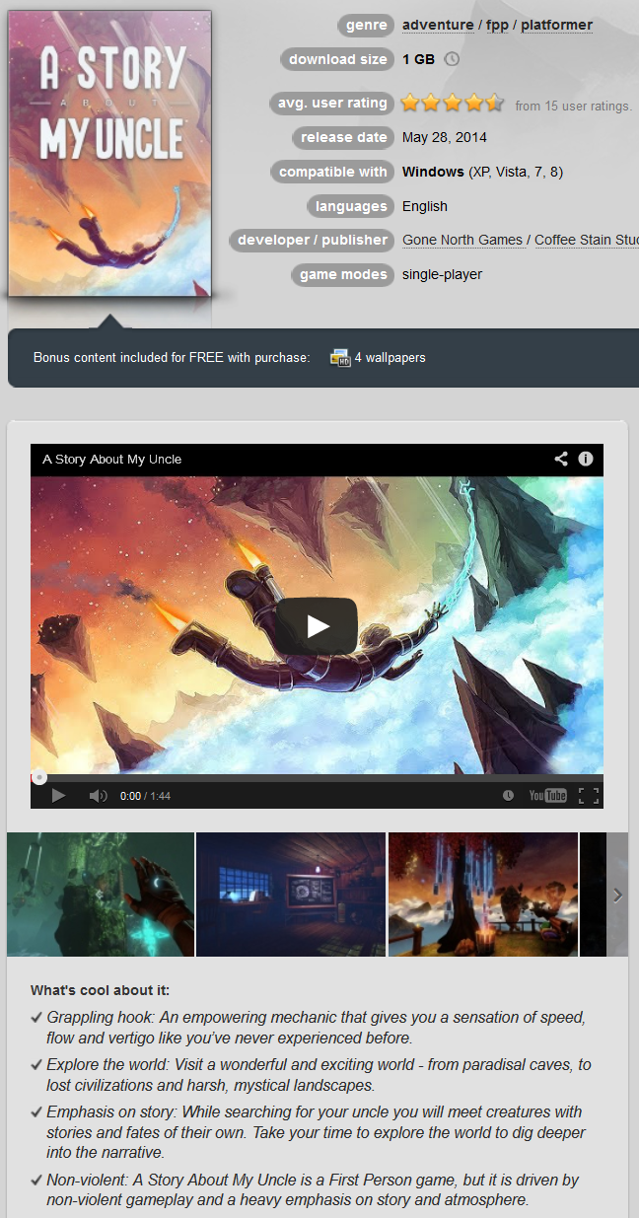
Task: Click the video progress bar scrubber
Action: click(x=39, y=777)
